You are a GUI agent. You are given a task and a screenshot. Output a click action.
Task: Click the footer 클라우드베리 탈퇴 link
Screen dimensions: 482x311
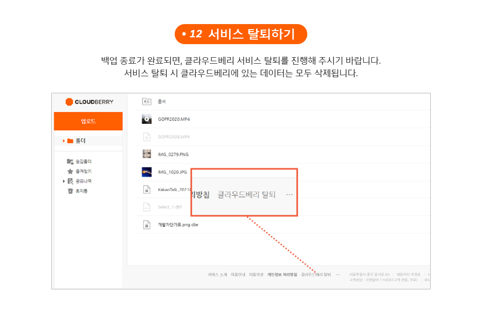point(316,274)
